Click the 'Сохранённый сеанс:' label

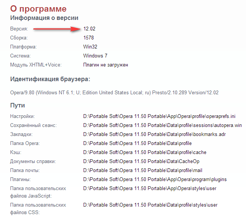34,125
